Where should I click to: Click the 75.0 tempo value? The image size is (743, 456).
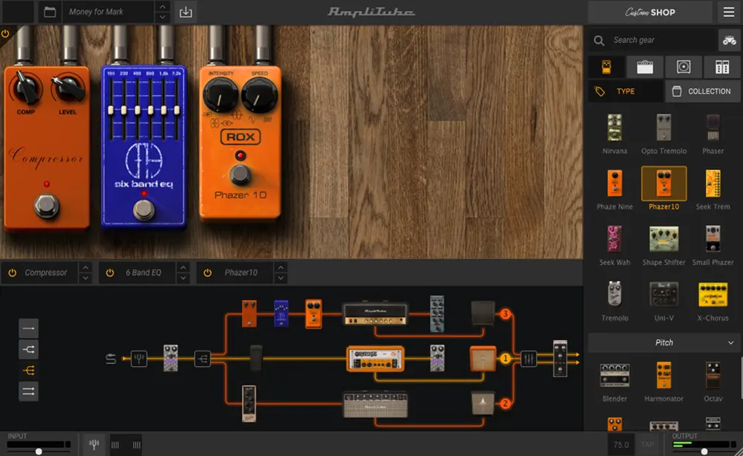click(620, 444)
